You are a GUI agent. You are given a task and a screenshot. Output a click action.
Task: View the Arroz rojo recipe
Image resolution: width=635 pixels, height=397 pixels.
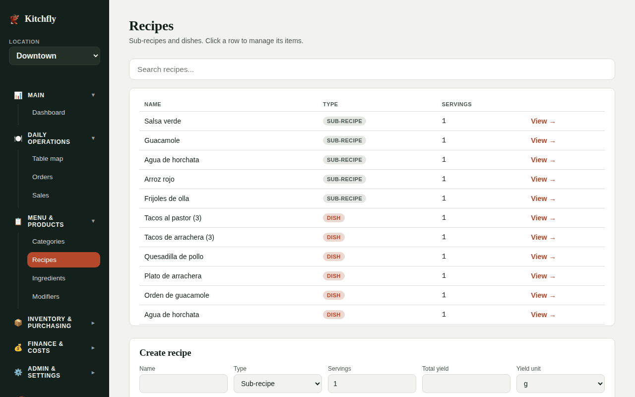coord(543,179)
